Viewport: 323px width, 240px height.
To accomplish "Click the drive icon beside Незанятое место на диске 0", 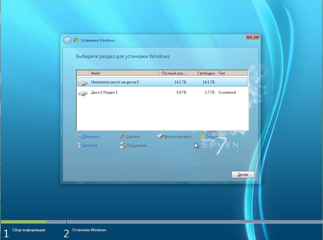I will 83,83.
